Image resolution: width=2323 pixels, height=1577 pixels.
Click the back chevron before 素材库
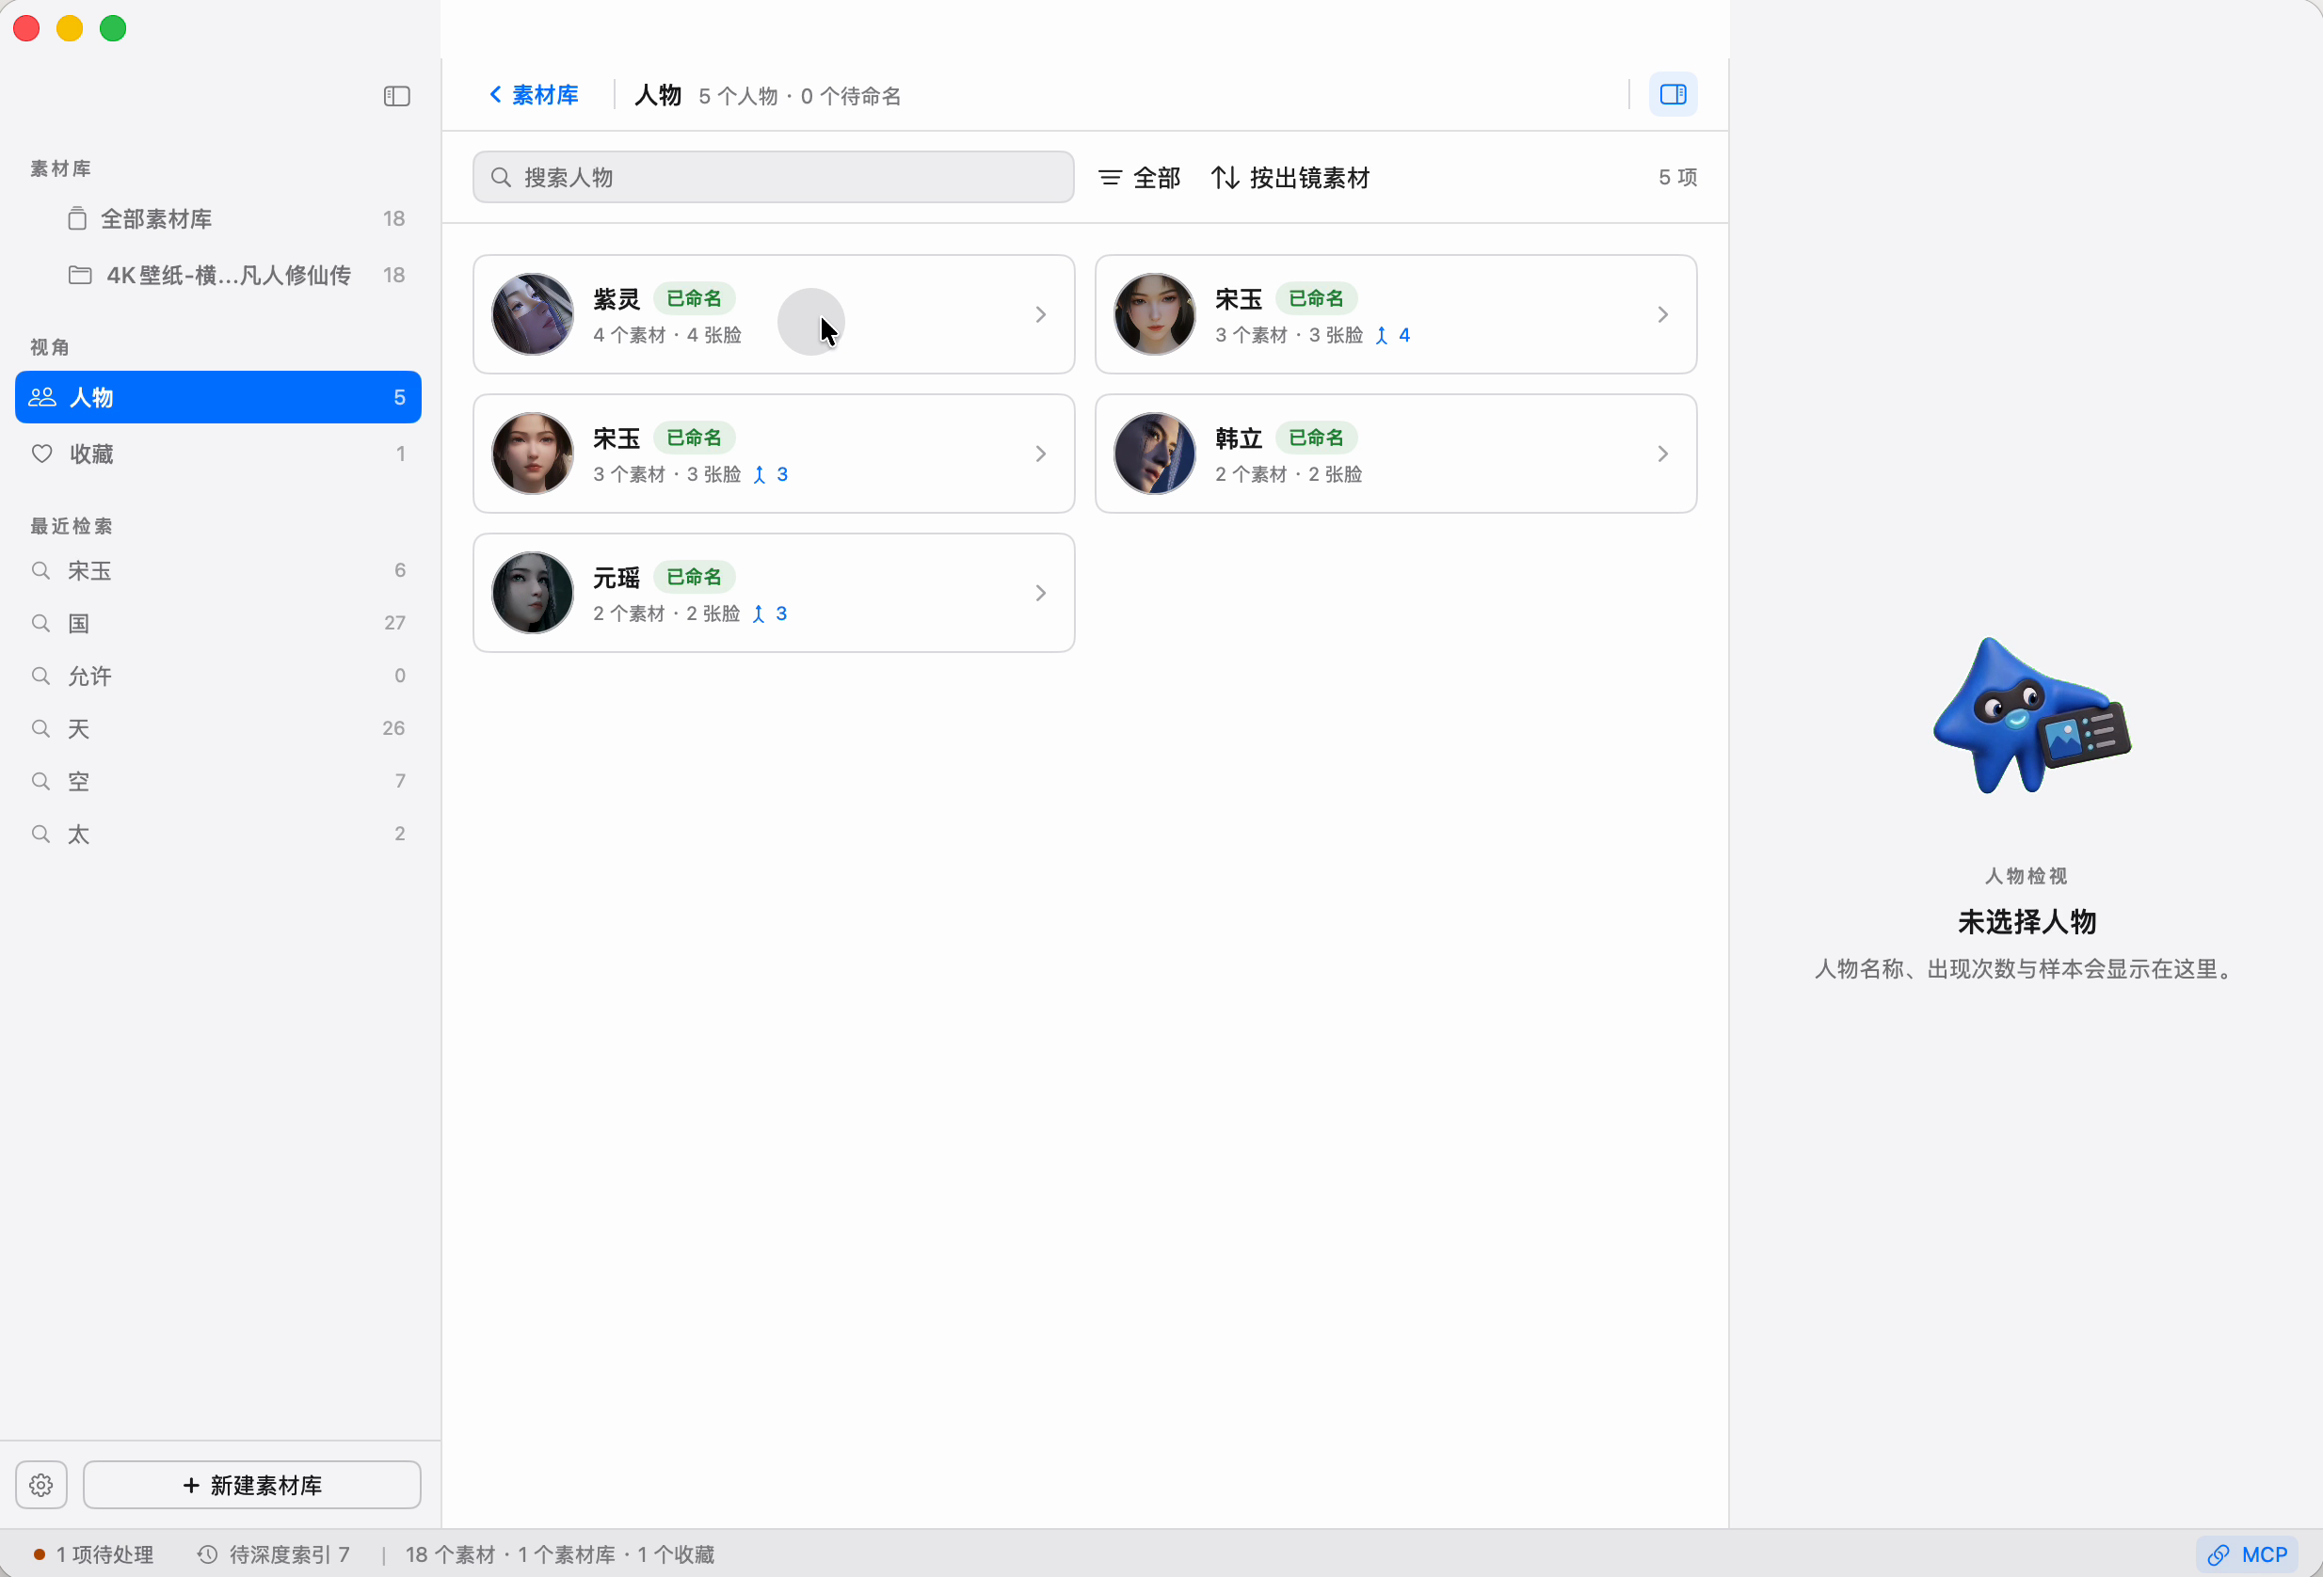pyautogui.click(x=495, y=94)
